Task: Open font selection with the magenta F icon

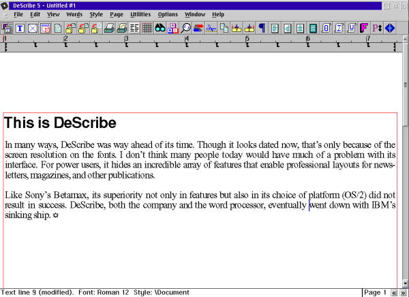Action: (x=364, y=28)
